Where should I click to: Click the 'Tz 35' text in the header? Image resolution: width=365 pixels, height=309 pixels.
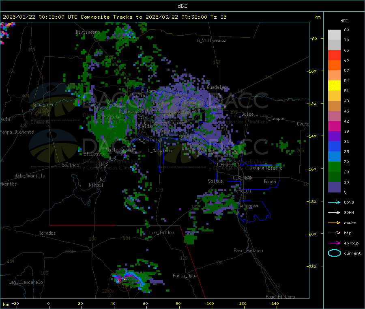(x=219, y=17)
